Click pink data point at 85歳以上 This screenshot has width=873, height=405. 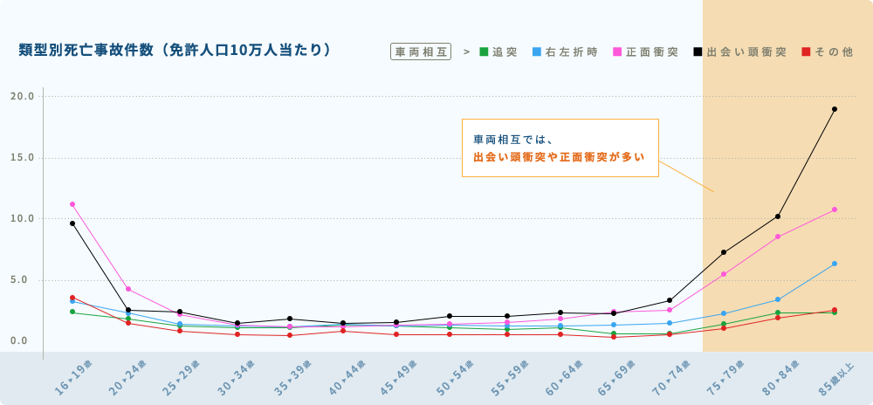[834, 209]
